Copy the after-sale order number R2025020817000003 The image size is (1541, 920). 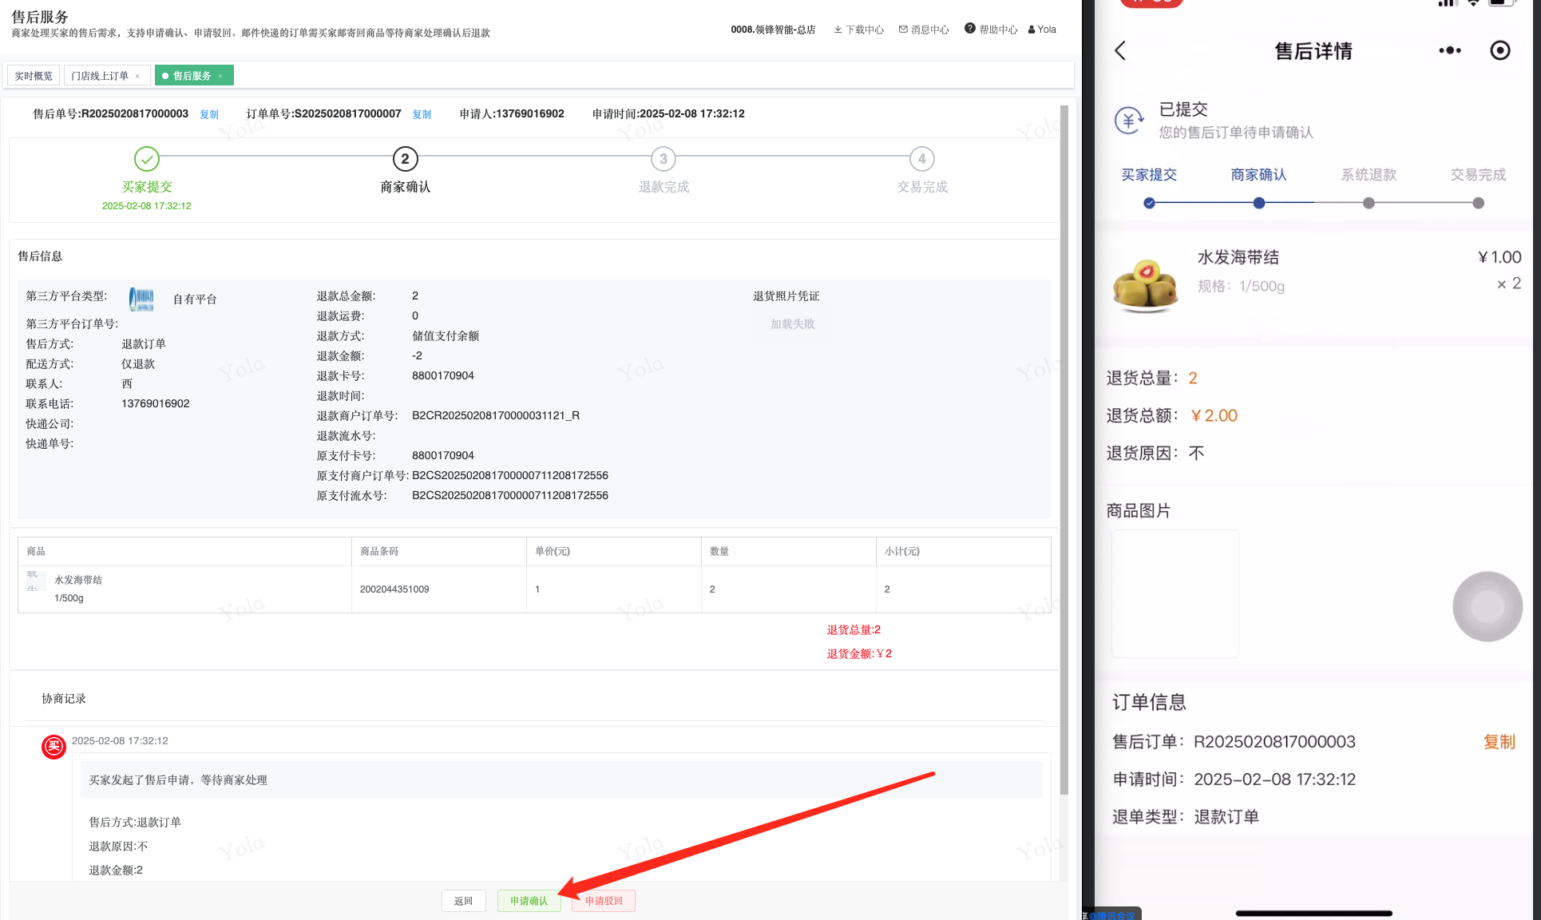point(209,114)
